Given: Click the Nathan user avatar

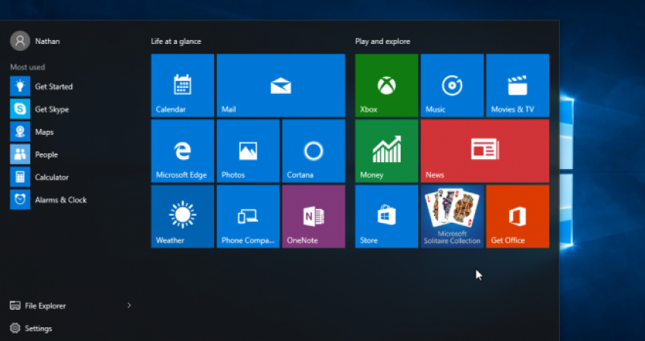Looking at the screenshot, I should 20,41.
